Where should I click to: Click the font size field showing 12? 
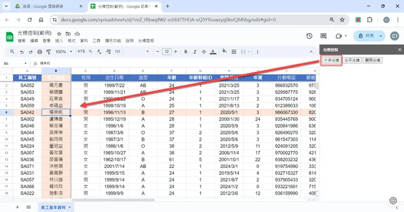167,52
